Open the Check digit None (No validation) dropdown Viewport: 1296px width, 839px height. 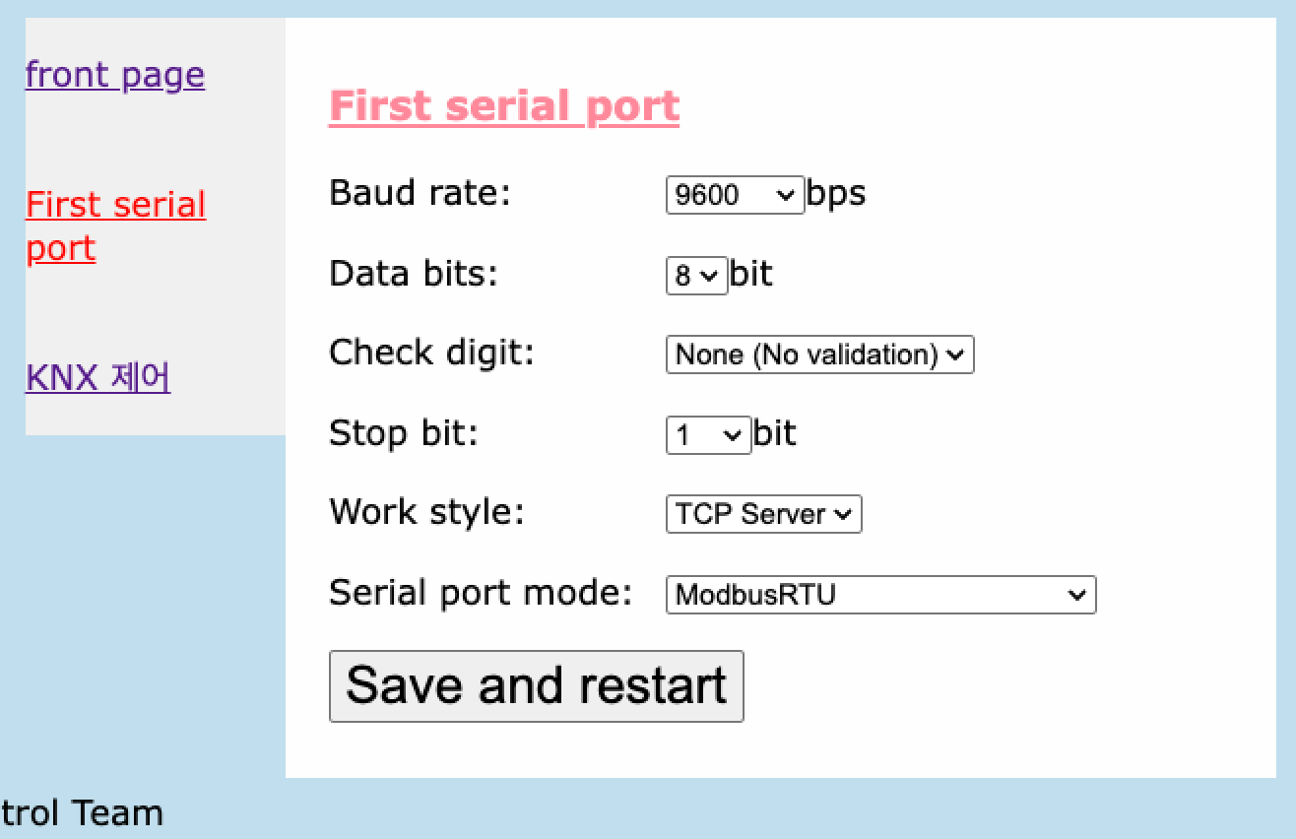[819, 355]
